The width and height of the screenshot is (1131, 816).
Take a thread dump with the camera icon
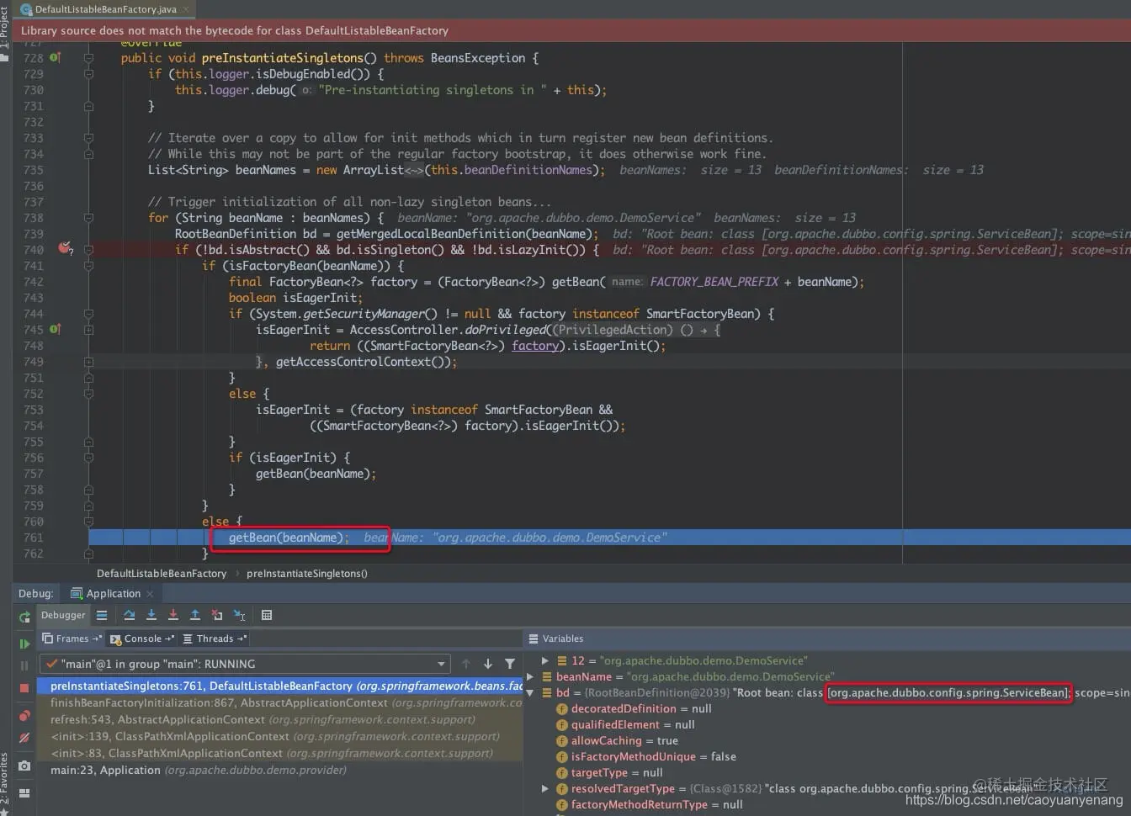click(x=24, y=766)
